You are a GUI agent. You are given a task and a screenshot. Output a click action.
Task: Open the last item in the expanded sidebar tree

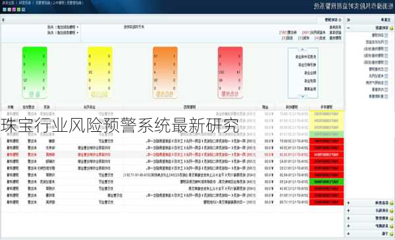coord(379,96)
